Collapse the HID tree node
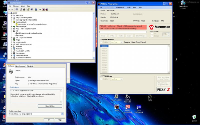Image resolution: width=200 pixels, height=125 pixels. 11,31
